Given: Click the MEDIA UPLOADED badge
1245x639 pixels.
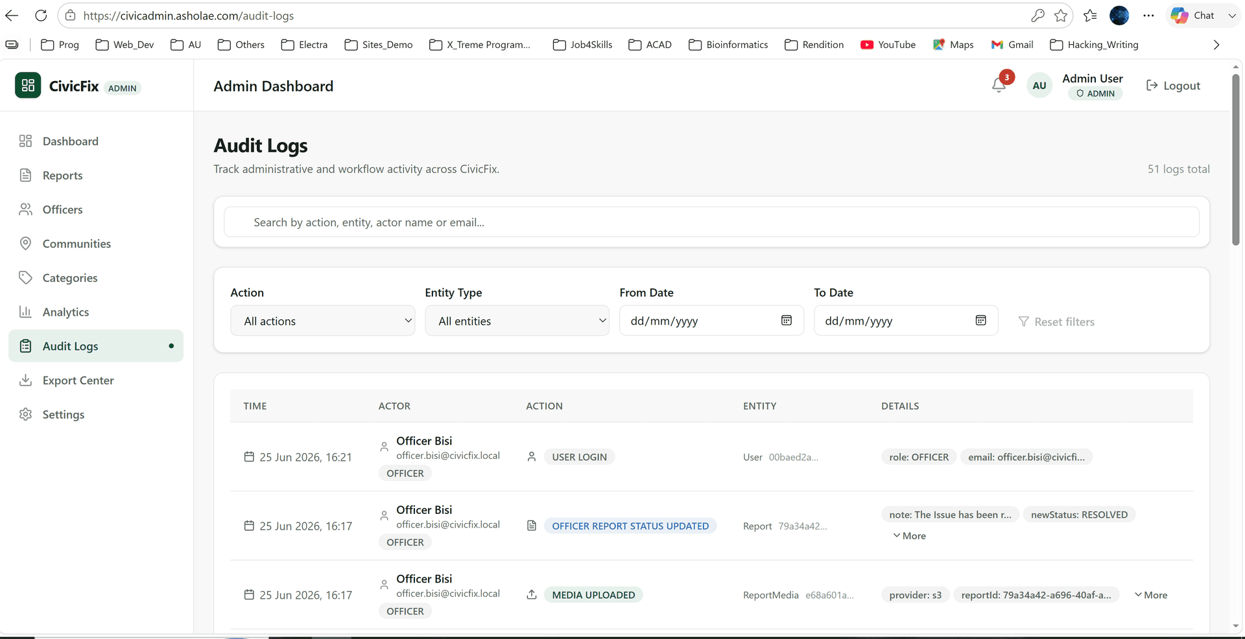Looking at the screenshot, I should coord(593,595).
